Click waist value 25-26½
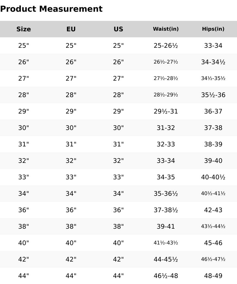The image size is (237, 284). click(x=166, y=46)
